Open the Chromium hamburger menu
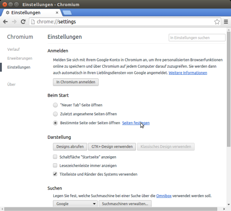Image resolution: width=231 pixels, height=211 pixels. click(x=226, y=22)
